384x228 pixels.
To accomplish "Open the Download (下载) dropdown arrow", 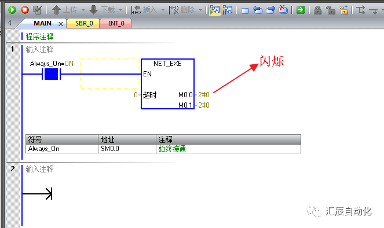I will (x=120, y=10).
